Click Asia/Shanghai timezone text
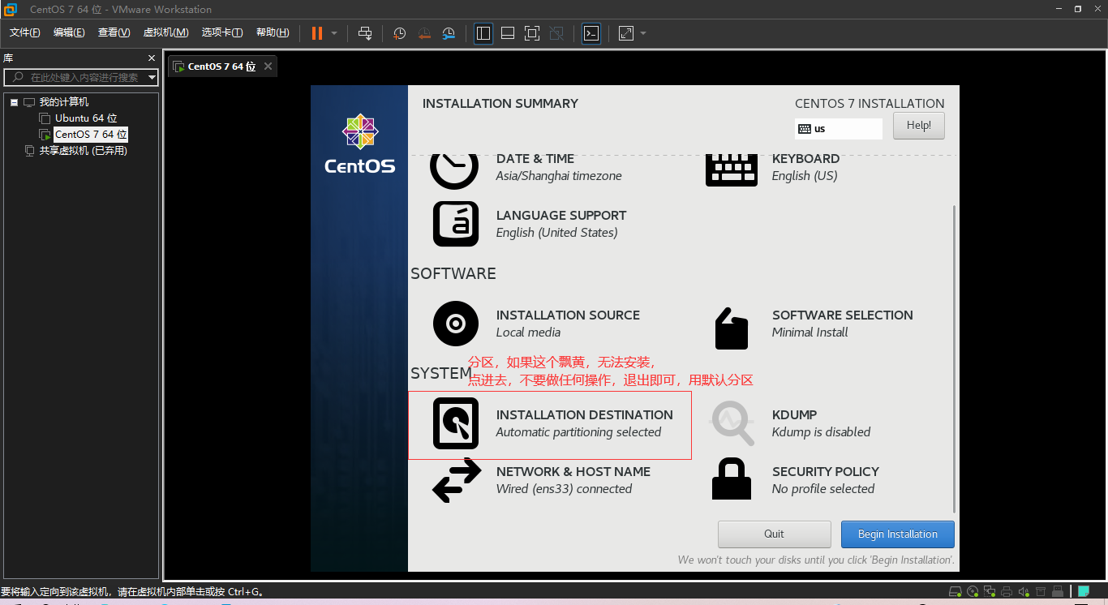Image resolution: width=1108 pixels, height=605 pixels. [559, 176]
